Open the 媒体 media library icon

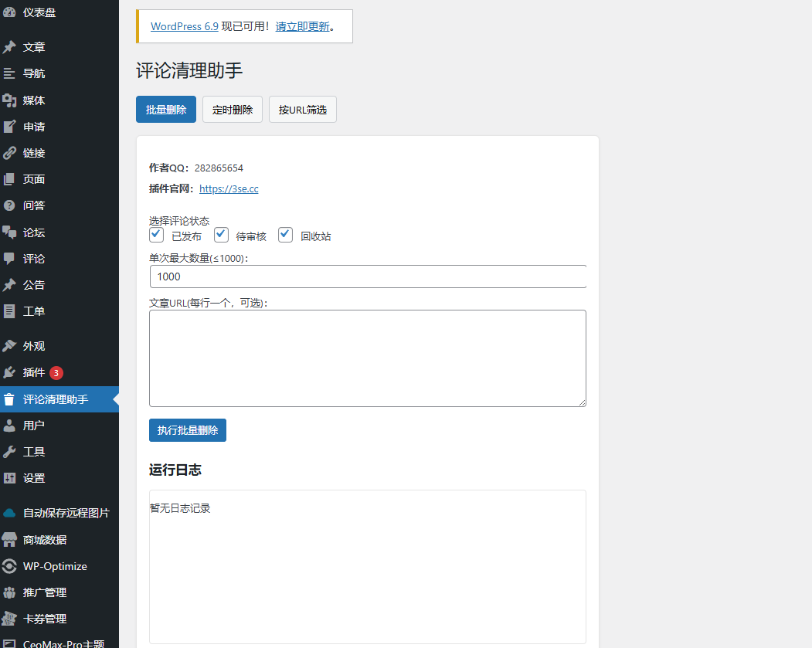9,100
